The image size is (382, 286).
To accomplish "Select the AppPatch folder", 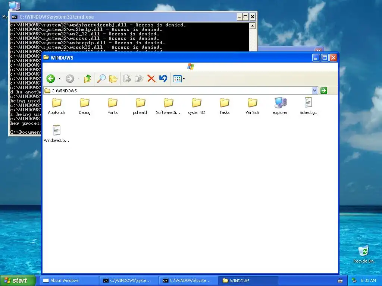I will [x=57, y=106].
